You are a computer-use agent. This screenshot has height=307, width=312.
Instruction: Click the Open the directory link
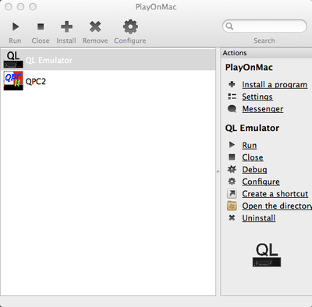[x=277, y=206]
